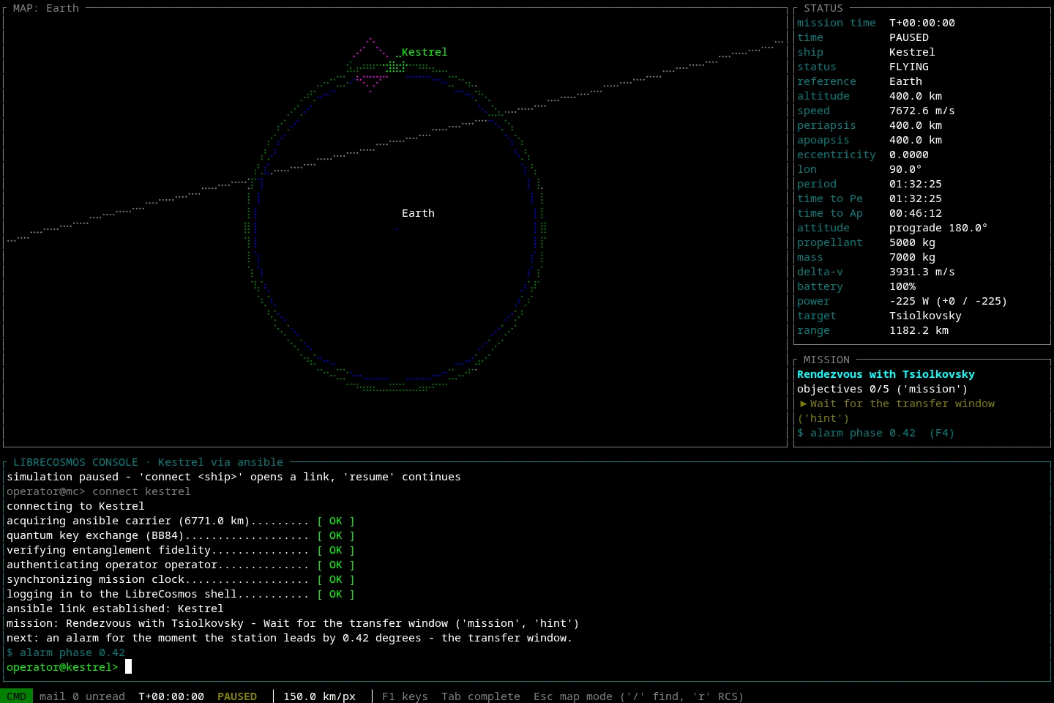Click the "objectives 0/5 ('mission')" line

coord(883,389)
